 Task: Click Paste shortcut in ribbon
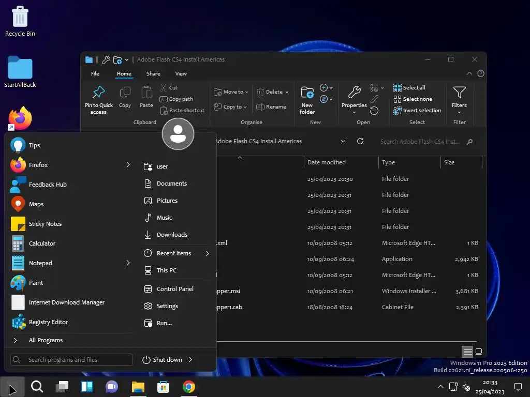pos(183,111)
